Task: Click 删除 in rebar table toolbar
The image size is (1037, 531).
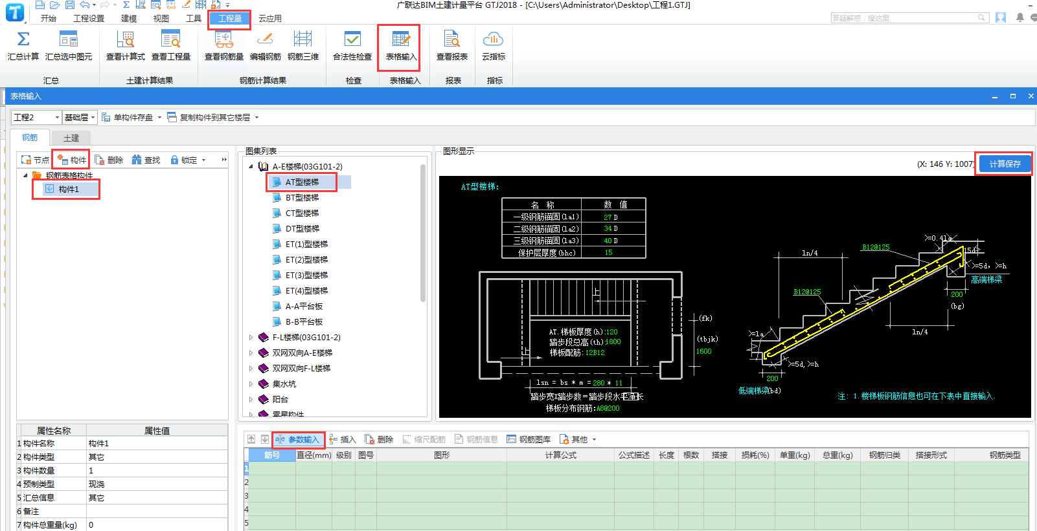Action: [380, 439]
